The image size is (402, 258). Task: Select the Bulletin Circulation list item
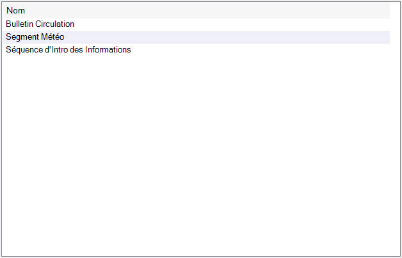(x=197, y=24)
